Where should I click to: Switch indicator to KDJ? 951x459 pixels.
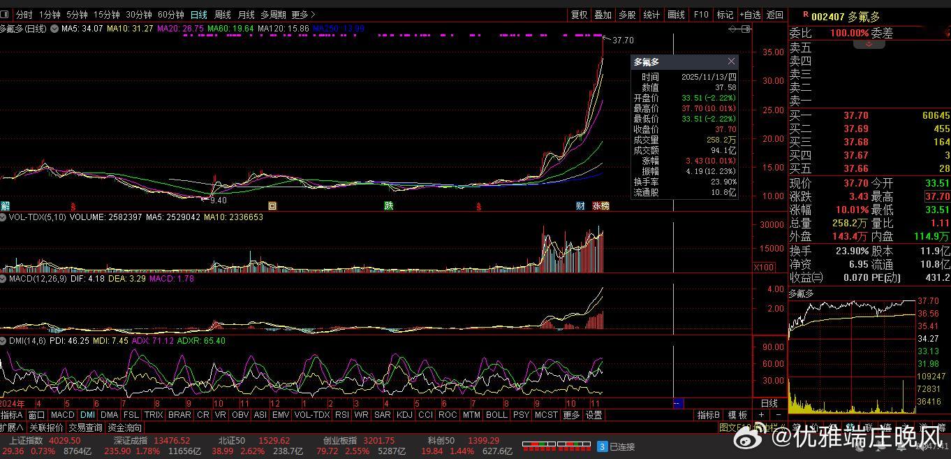404,415
